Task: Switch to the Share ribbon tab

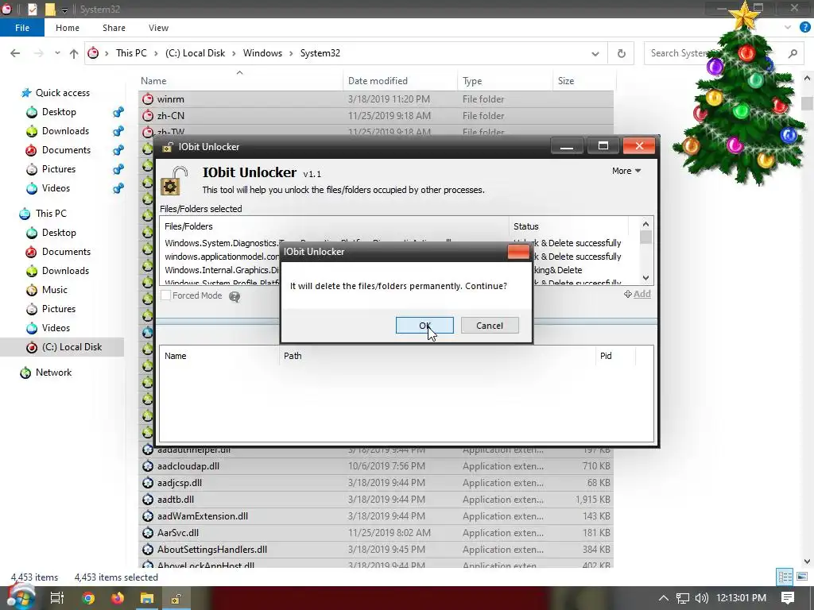Action: (x=114, y=28)
